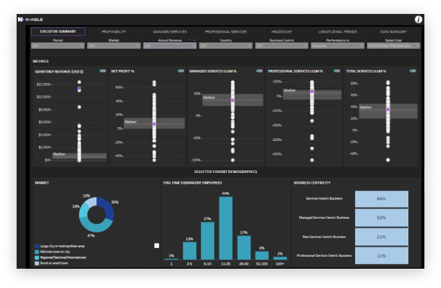The image size is (441, 288).
Task: Toggle the Net Profit % switch
Action: coord(181,71)
